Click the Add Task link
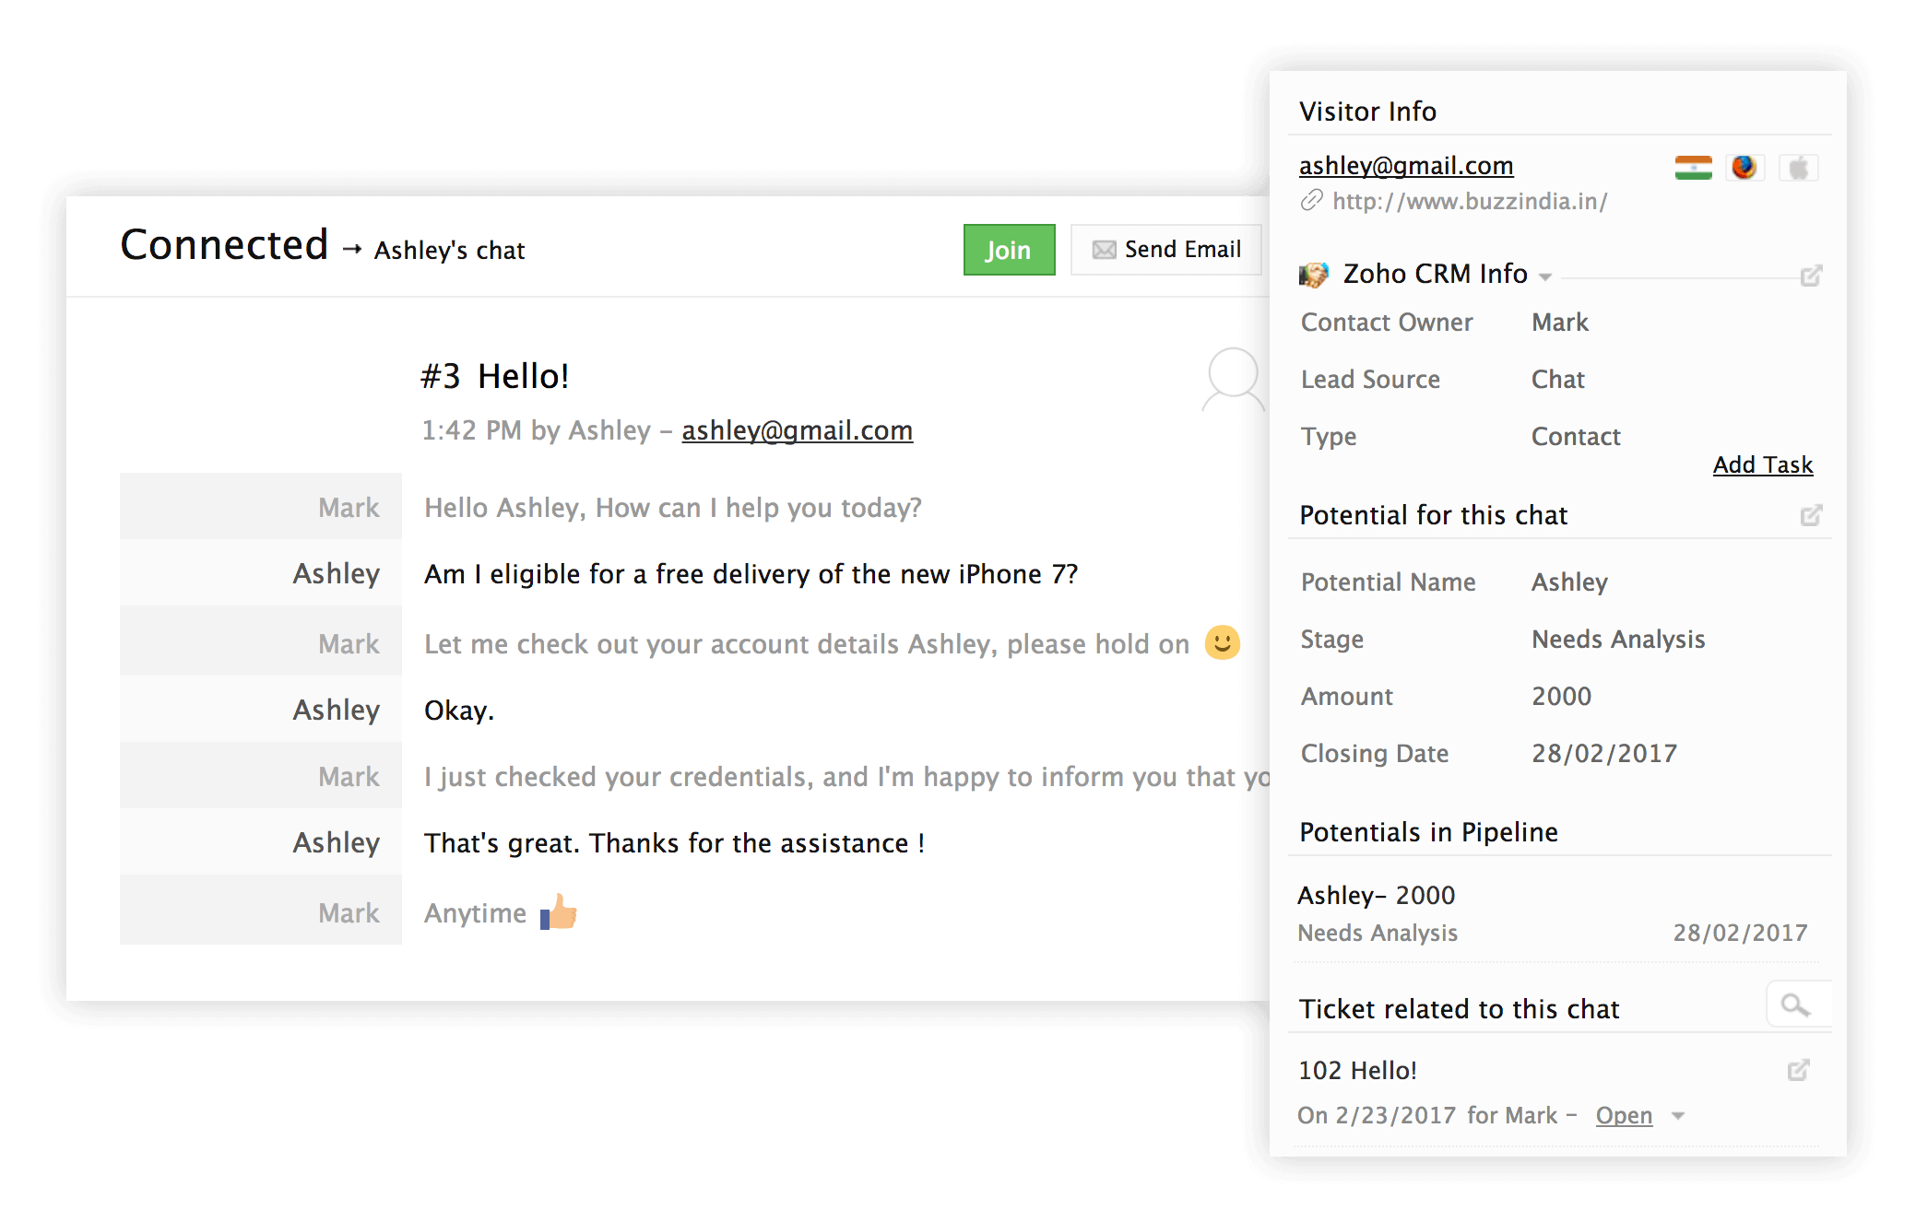Screen dimensions: 1916x1222 pyautogui.click(x=1762, y=465)
